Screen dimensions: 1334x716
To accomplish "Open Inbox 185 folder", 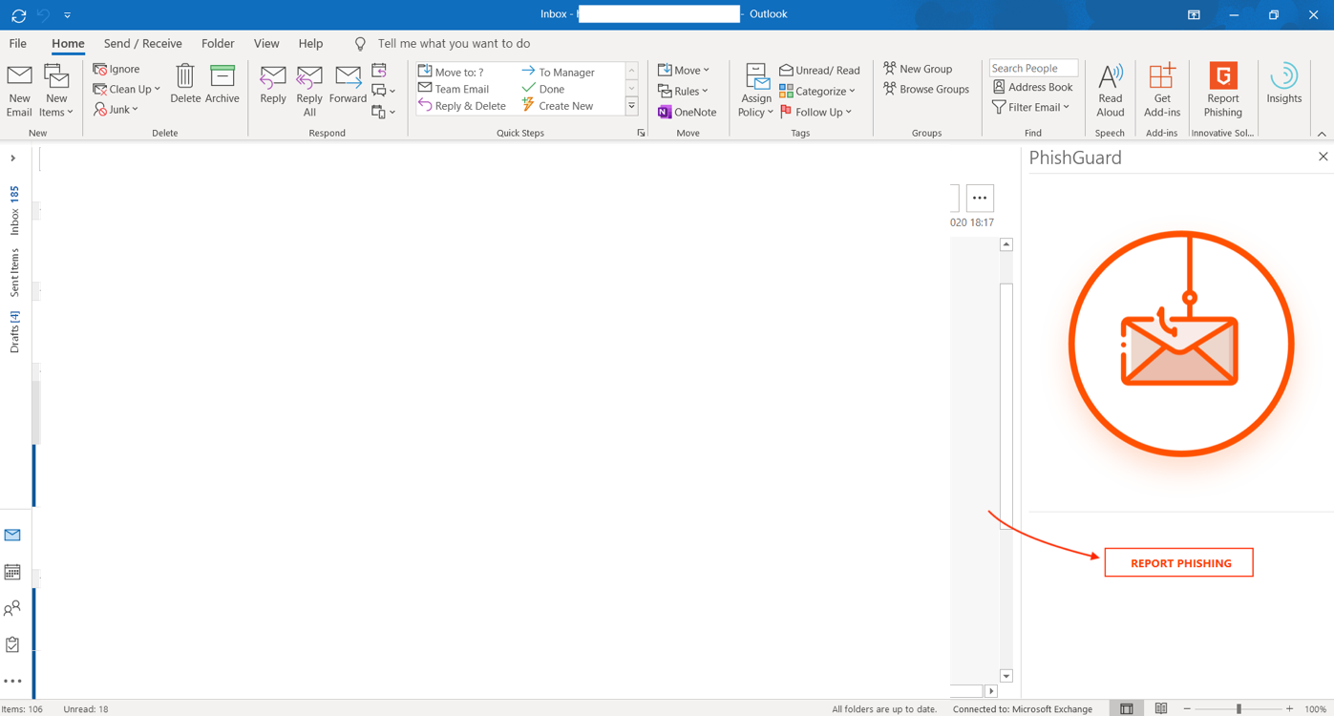I will (x=14, y=210).
